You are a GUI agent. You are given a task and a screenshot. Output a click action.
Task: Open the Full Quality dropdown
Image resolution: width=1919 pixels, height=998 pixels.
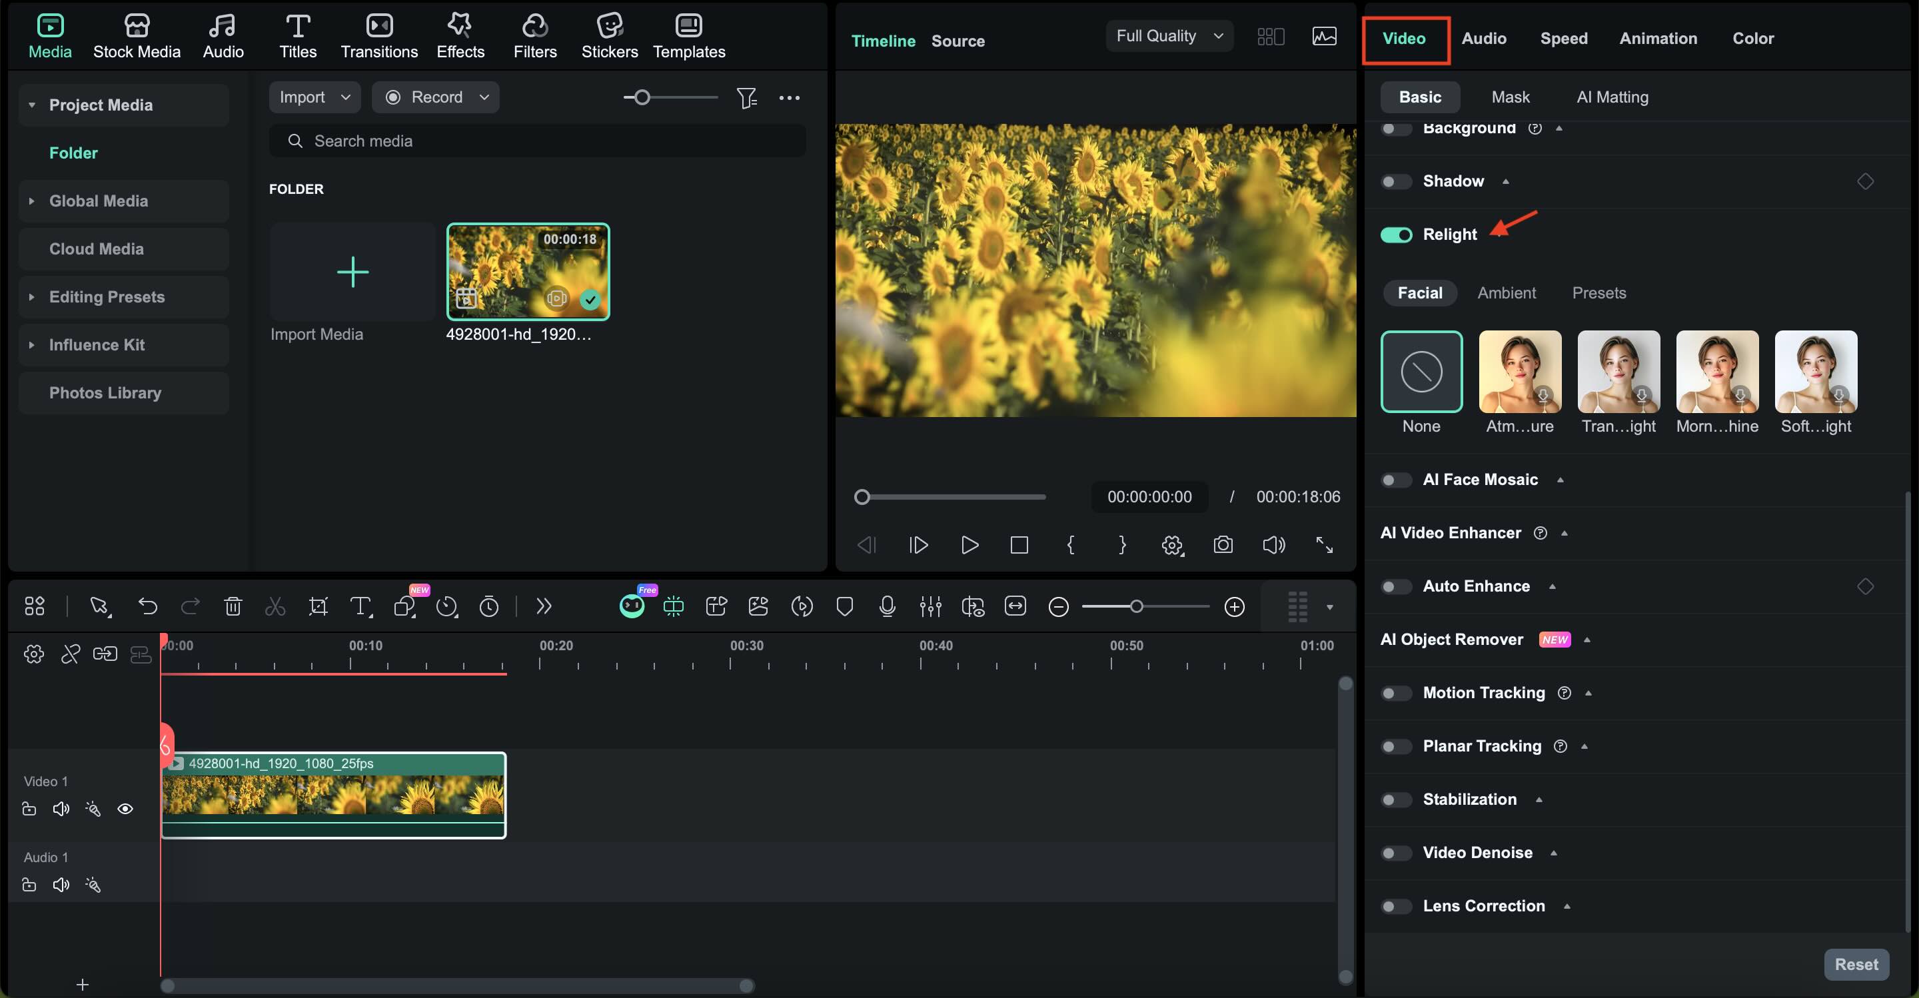1169,36
